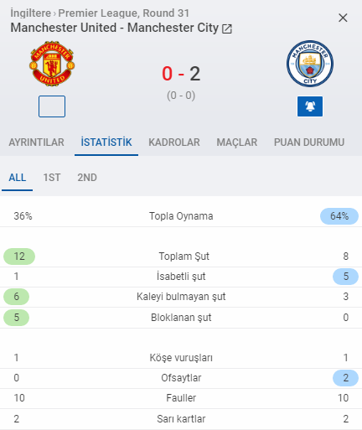Open the AYRINTILAR tab
This screenshot has width=362, height=430.
coord(36,142)
